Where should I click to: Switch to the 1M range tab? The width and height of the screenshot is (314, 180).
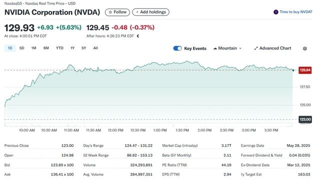pyautogui.click(x=33, y=48)
